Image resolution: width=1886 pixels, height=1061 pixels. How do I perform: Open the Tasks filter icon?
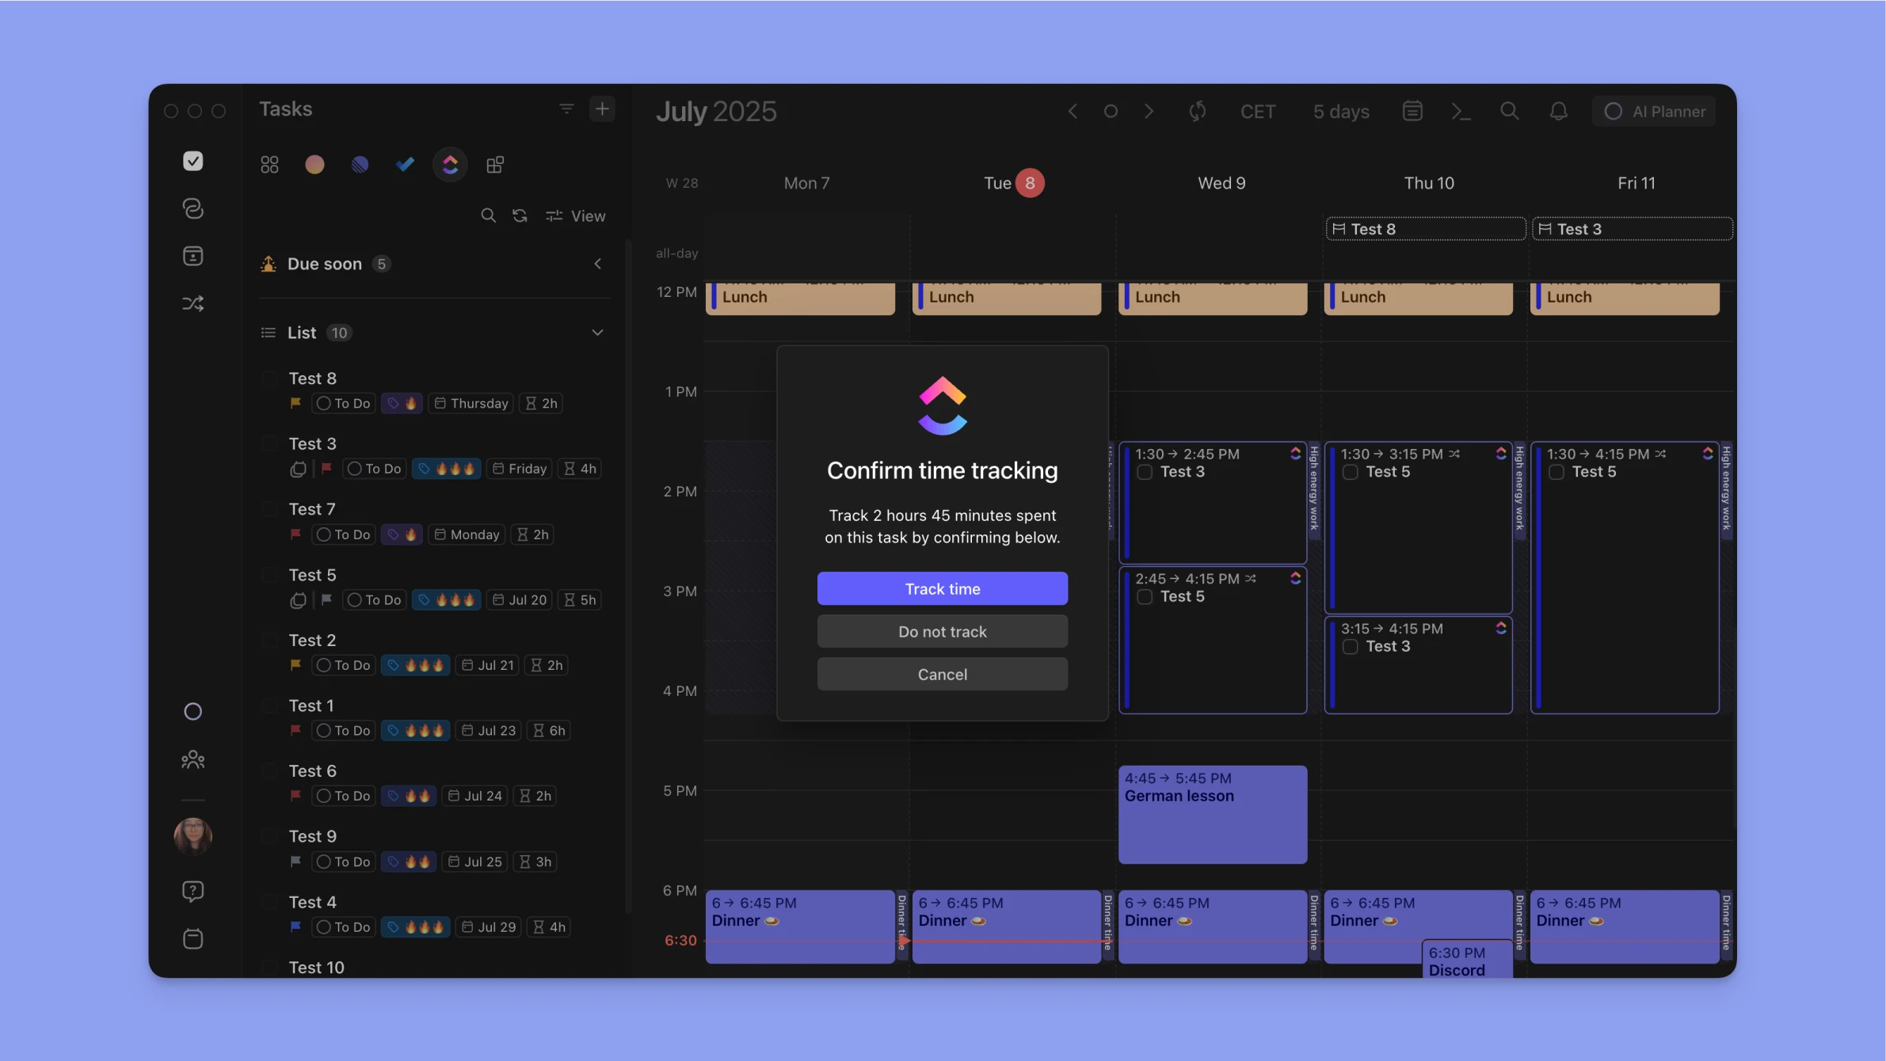566,109
